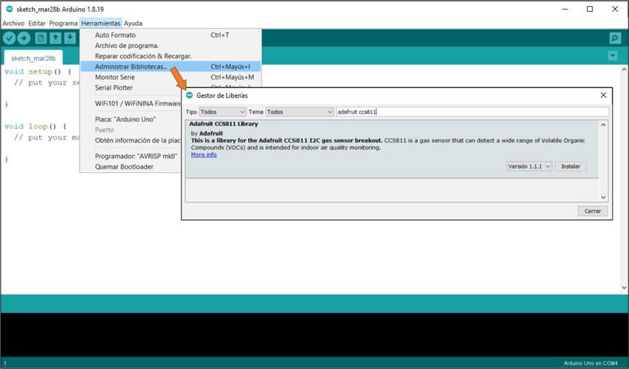629x369 pixels.
Task: Open the Serial Monitor magnifier icon
Action: coord(615,38)
